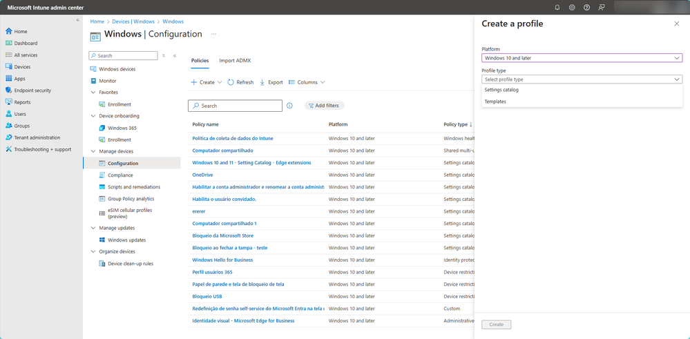Collapse the Manage updates section
The width and height of the screenshot is (690, 339).
[93, 228]
